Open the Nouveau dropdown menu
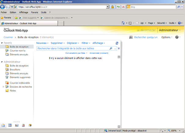 pyautogui.click(x=42, y=43)
